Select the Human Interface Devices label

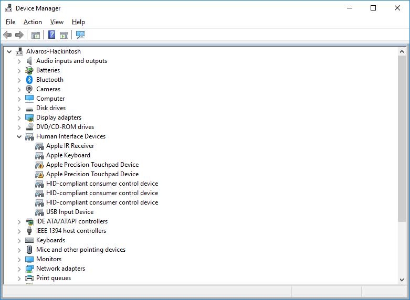tap(71, 136)
